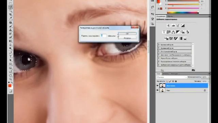Add a Black & White adjustment layer
This screenshot has width=218, height=123.
(x=178, y=32)
